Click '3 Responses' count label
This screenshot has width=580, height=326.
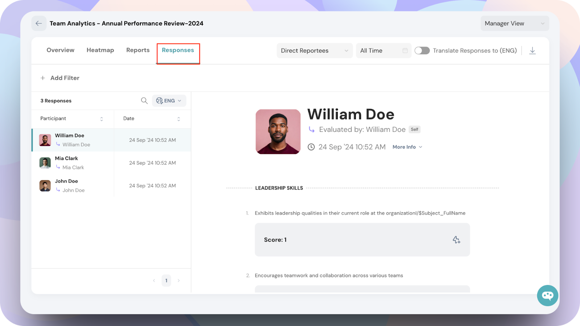click(56, 101)
